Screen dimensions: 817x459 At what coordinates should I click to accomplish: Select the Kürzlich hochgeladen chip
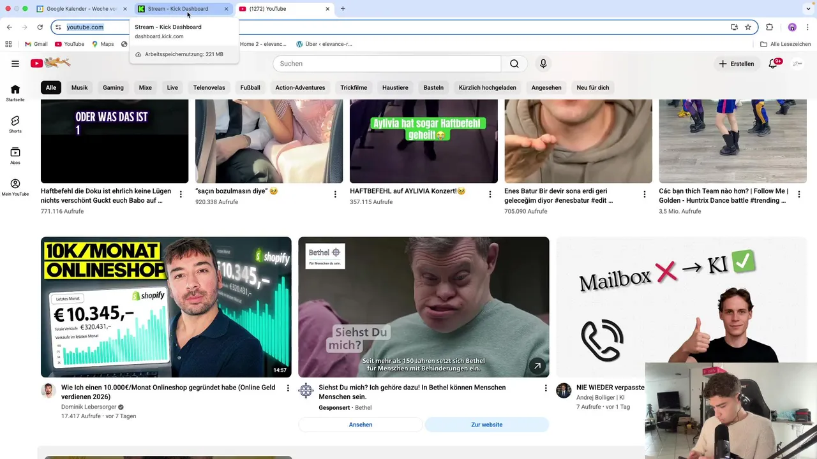coord(487,87)
